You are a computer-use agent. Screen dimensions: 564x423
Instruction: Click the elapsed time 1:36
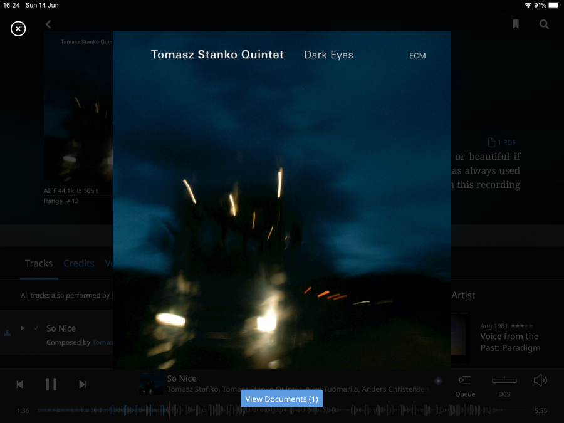click(23, 410)
